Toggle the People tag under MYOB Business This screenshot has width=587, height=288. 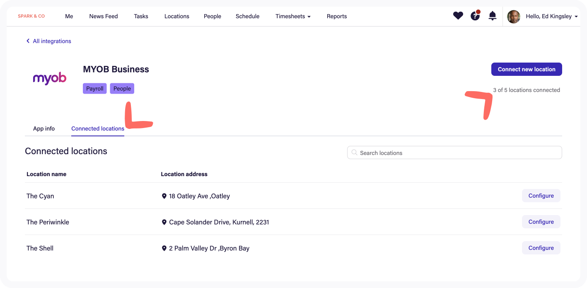pos(122,88)
